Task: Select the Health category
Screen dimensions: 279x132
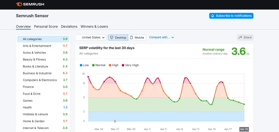Action: click(x=43, y=107)
